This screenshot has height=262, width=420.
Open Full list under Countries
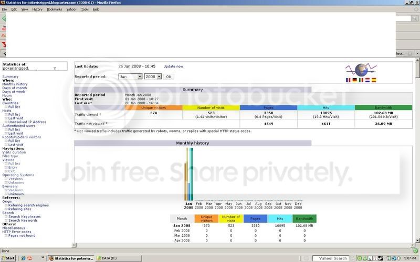coord(14,107)
